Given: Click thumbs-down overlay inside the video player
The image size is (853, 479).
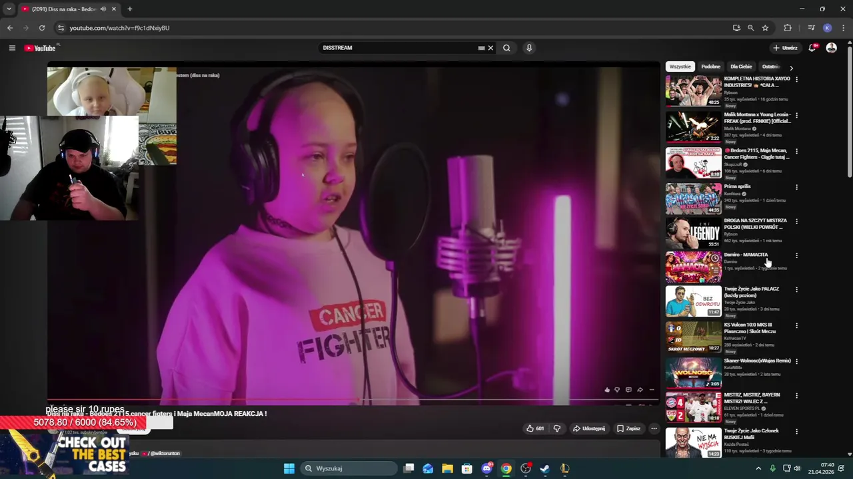Looking at the screenshot, I should tap(617, 390).
